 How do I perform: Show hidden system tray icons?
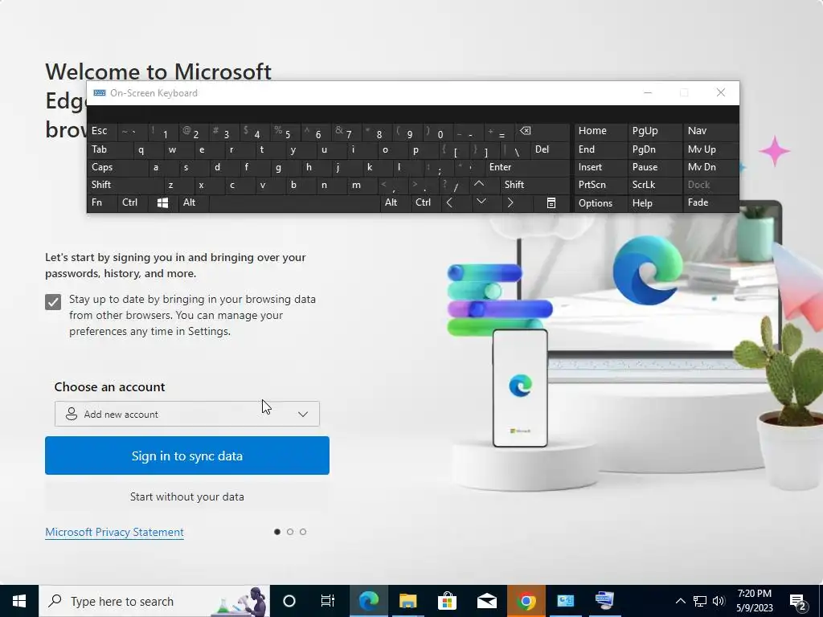[x=680, y=601]
